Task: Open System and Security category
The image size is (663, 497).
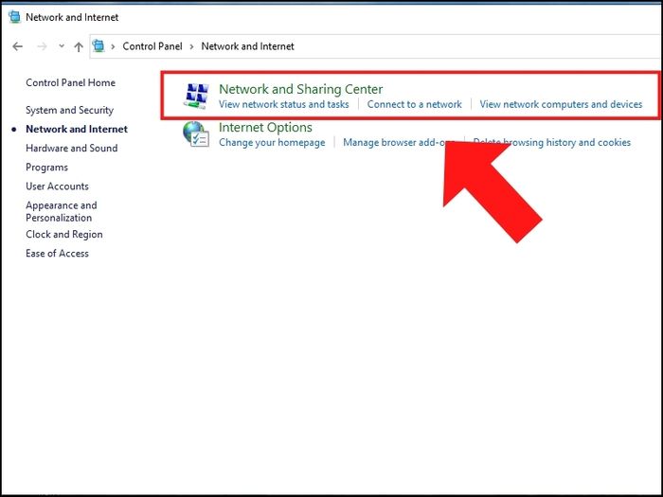Action: coord(70,111)
